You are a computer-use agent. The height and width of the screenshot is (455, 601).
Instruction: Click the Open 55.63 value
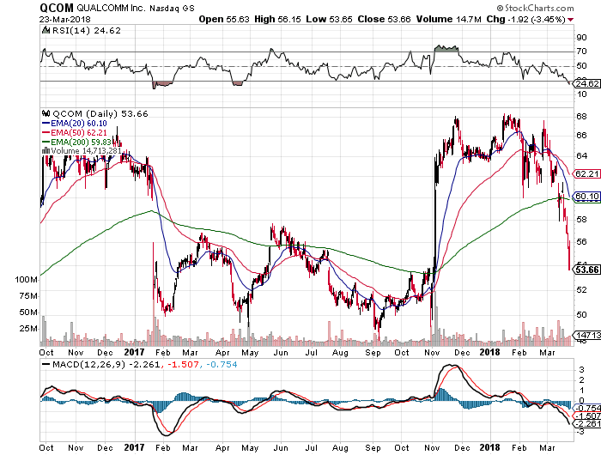224,19
